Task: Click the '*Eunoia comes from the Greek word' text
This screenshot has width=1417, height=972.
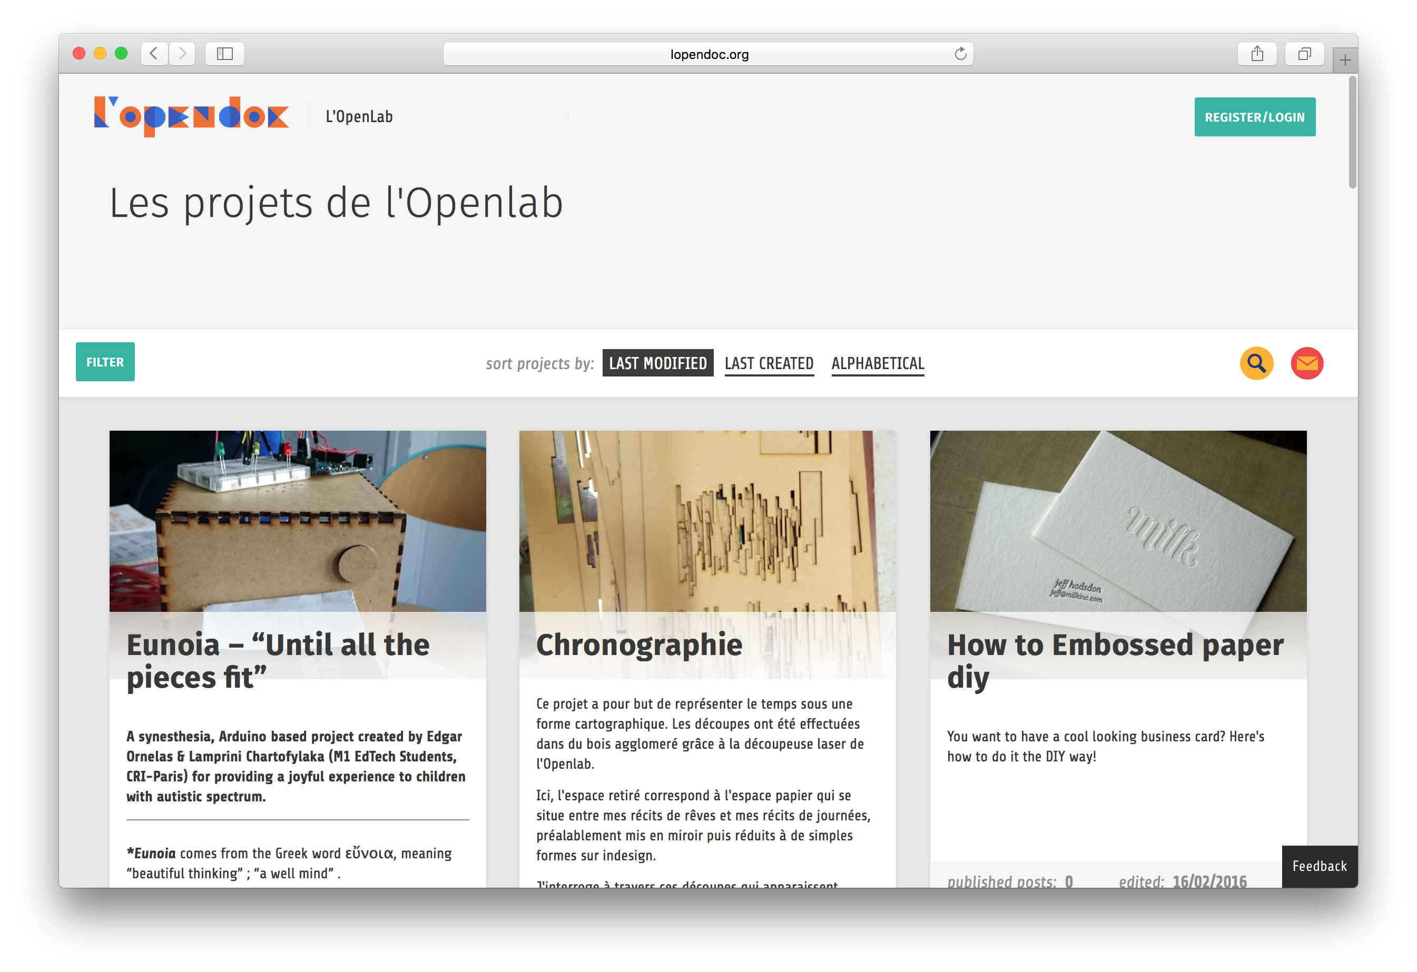Action: tap(289, 863)
